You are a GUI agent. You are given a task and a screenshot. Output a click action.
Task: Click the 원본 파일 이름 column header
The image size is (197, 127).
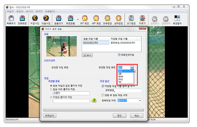(x=96, y=39)
